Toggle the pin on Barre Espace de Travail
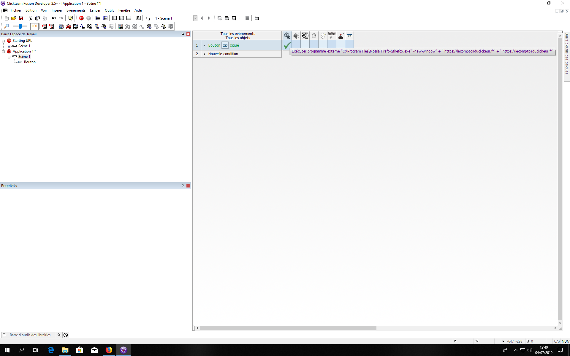The width and height of the screenshot is (570, 356). (183, 34)
